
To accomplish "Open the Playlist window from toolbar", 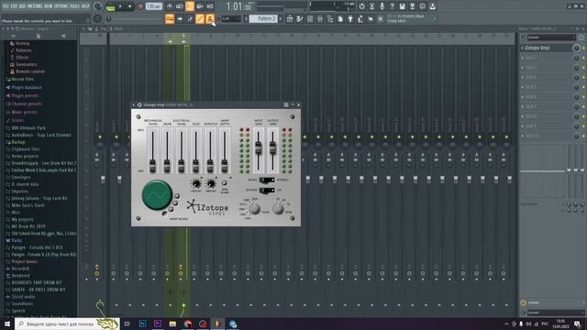I will (290, 18).
